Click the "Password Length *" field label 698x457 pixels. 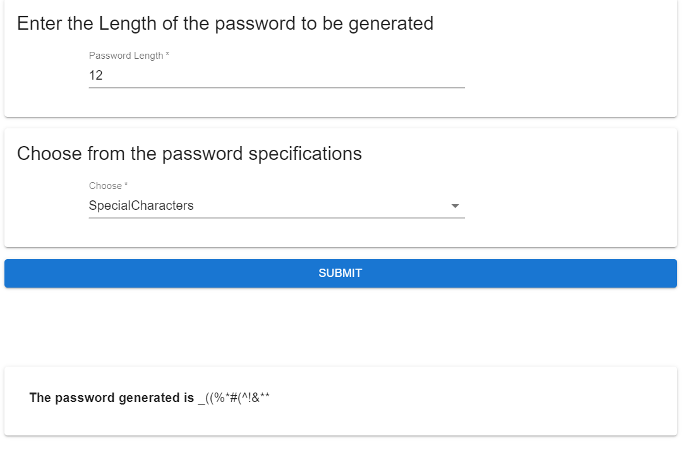pos(126,56)
